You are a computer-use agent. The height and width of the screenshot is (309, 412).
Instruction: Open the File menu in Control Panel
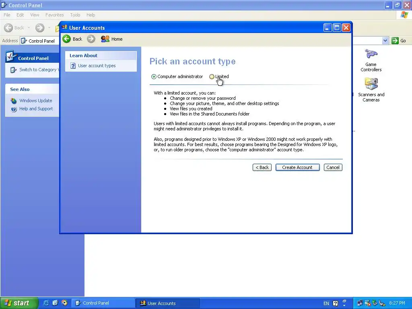click(7, 15)
